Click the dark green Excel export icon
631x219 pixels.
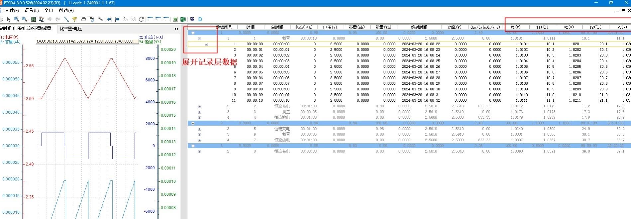[183, 19]
